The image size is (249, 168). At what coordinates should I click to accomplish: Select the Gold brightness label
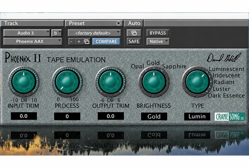[153, 63]
